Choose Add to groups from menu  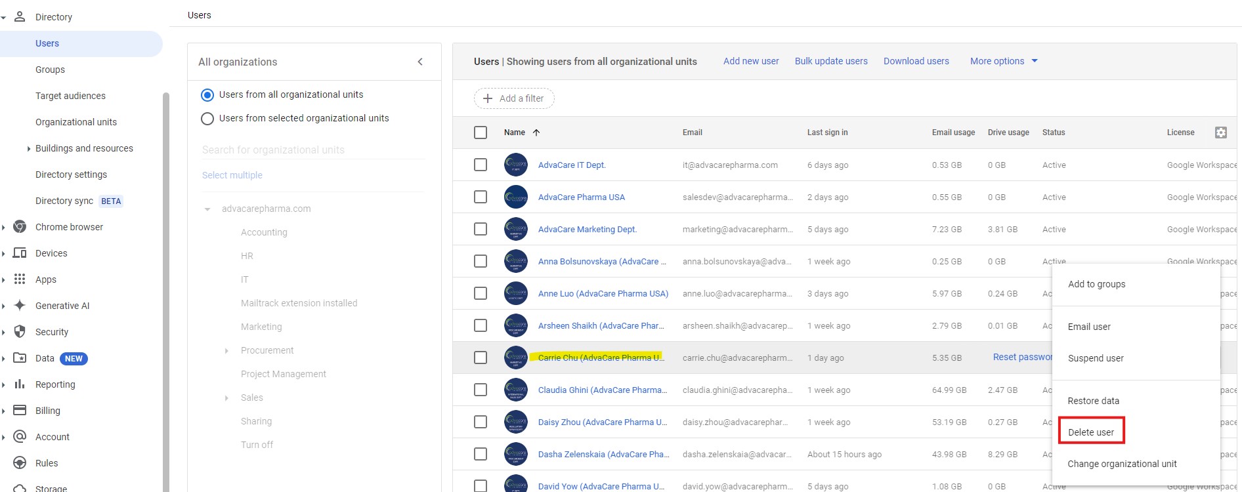tap(1136, 284)
